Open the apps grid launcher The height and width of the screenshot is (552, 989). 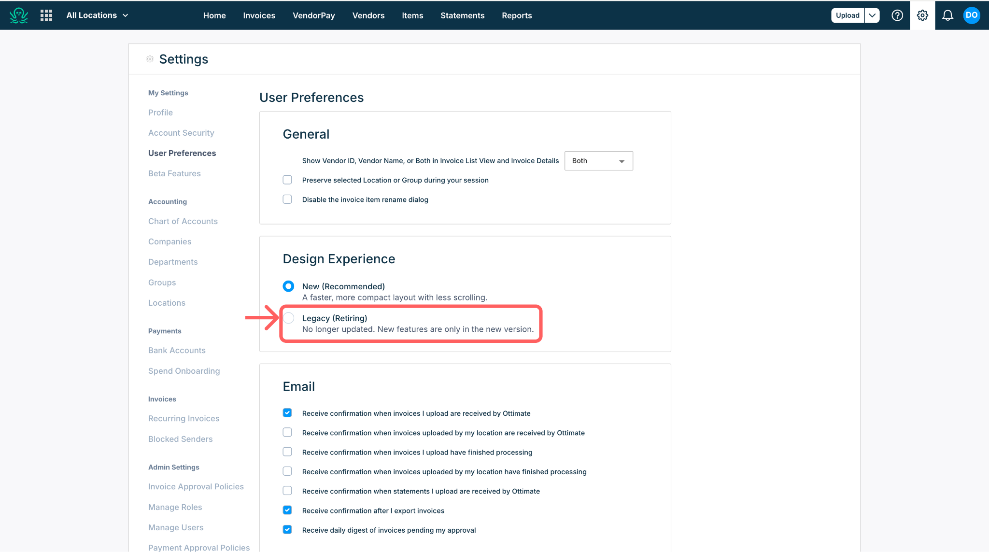(46, 15)
